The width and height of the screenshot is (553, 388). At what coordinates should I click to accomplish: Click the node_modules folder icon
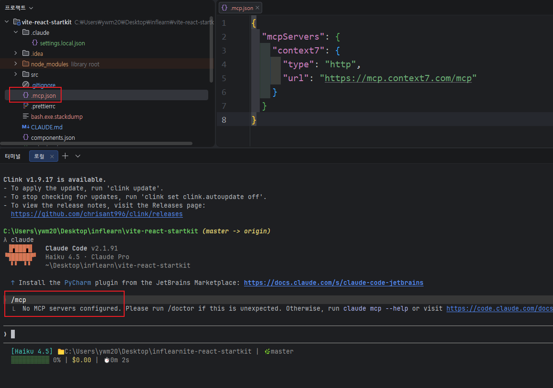(x=26, y=64)
